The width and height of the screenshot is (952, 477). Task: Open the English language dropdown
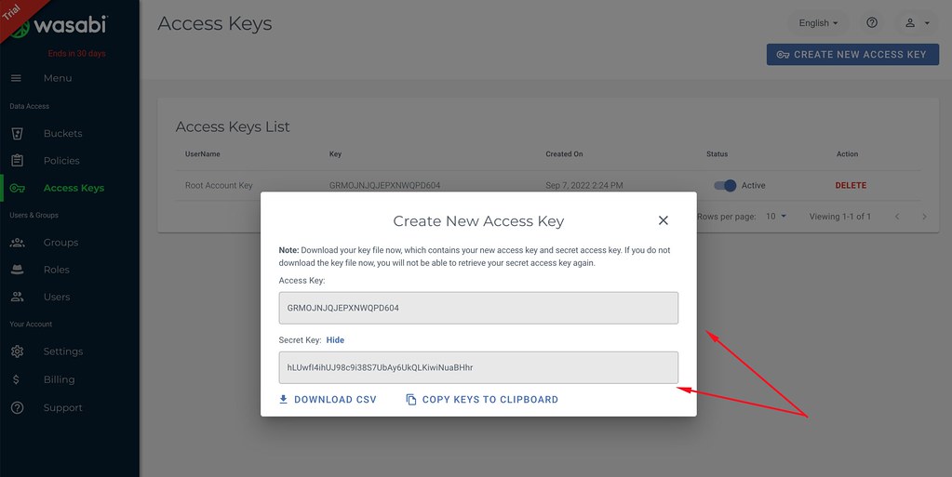click(x=818, y=23)
